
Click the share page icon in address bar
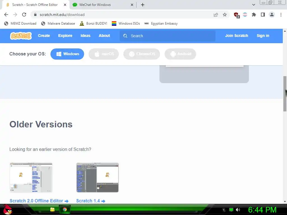[216, 15]
